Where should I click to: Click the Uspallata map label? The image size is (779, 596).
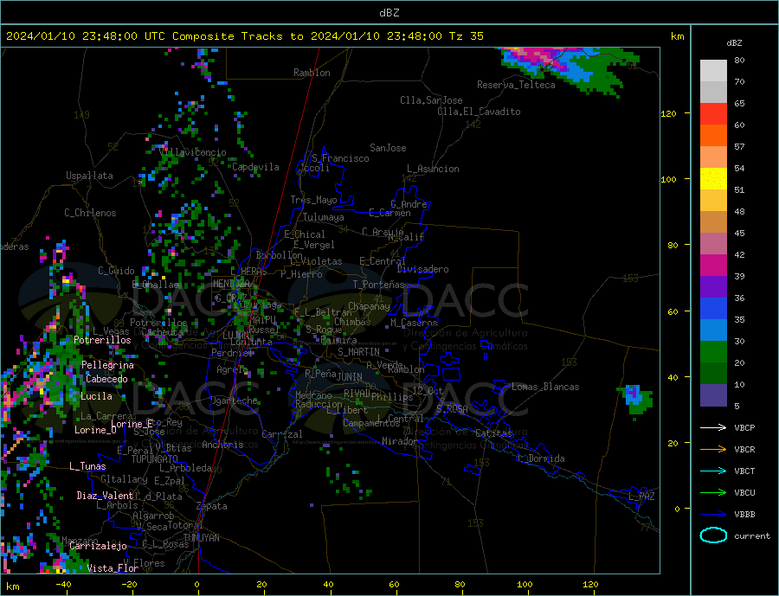click(x=89, y=176)
